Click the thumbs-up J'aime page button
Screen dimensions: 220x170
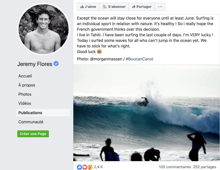pyautogui.click(x=88, y=7)
